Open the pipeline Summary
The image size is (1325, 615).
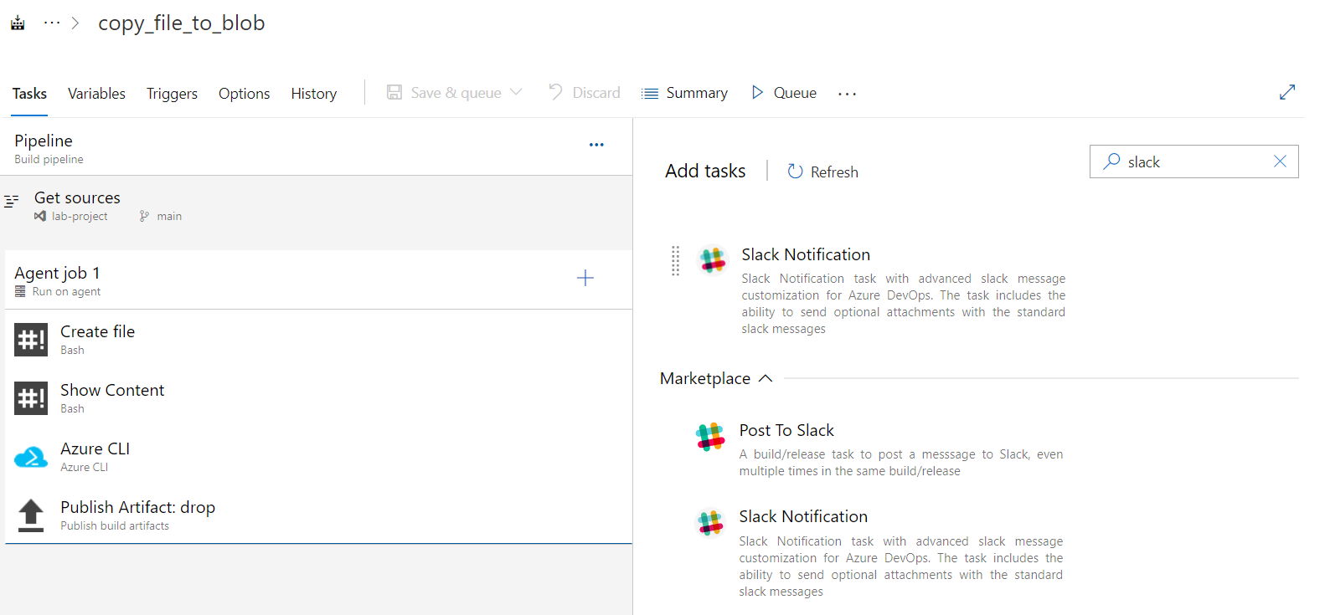(684, 93)
